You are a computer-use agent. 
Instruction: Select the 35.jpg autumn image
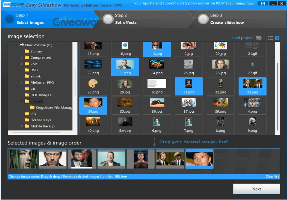125,105
